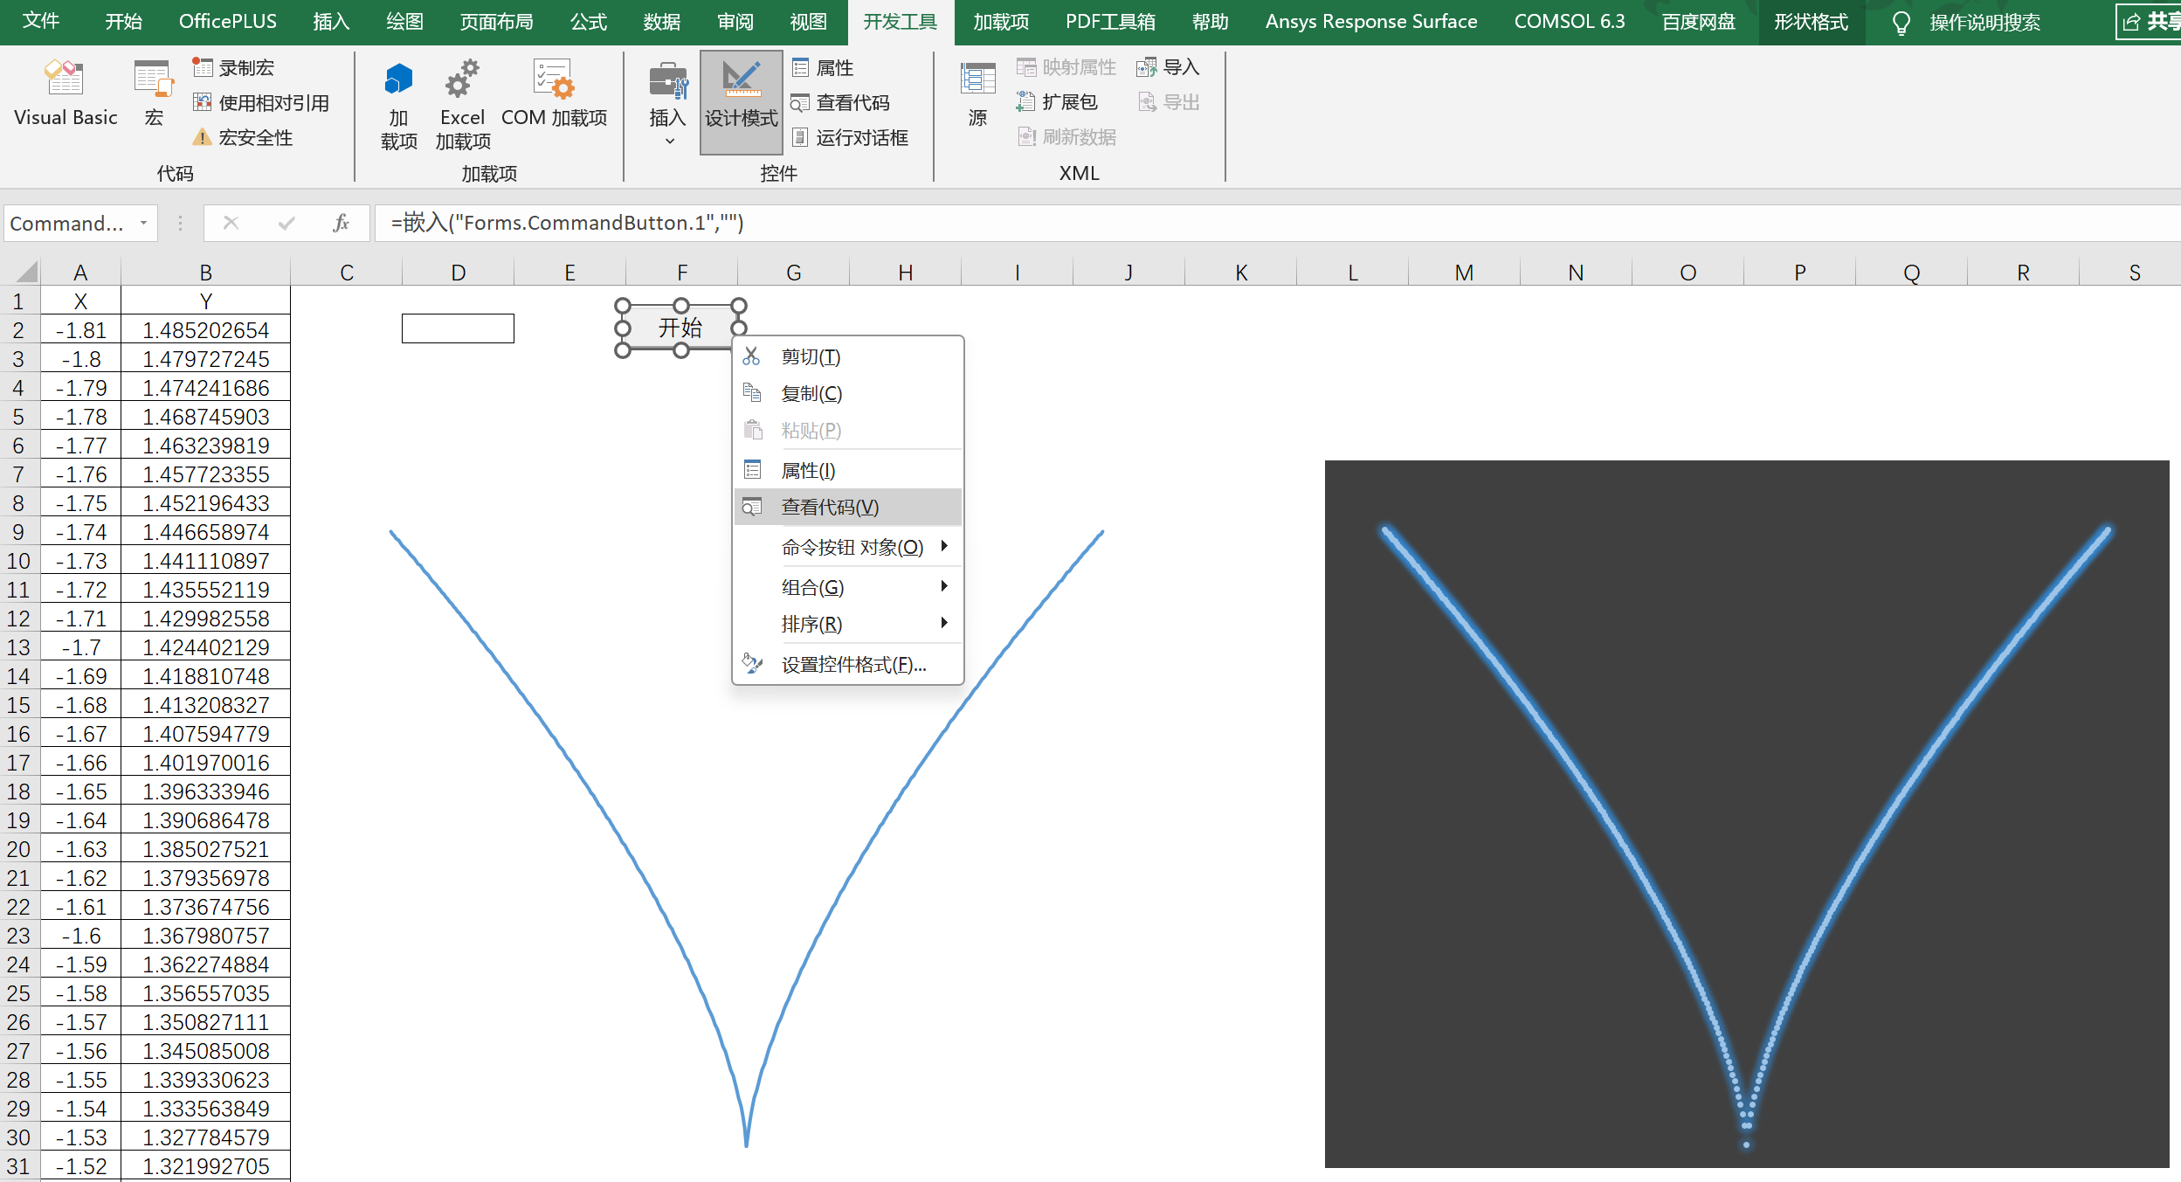Click 导入 XML import icon
This screenshot has width=2181, height=1182.
(1147, 67)
